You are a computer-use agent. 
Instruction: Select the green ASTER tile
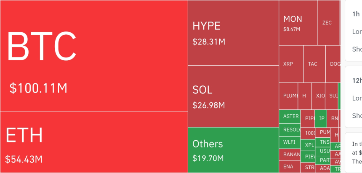click(290, 116)
